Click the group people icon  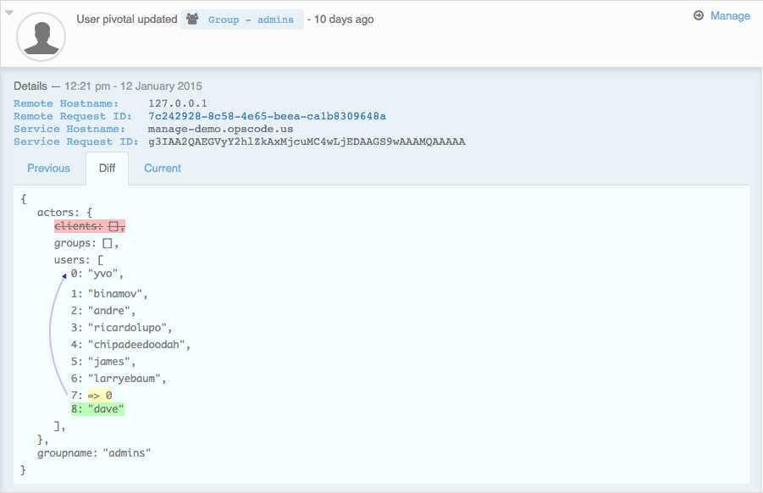point(193,19)
